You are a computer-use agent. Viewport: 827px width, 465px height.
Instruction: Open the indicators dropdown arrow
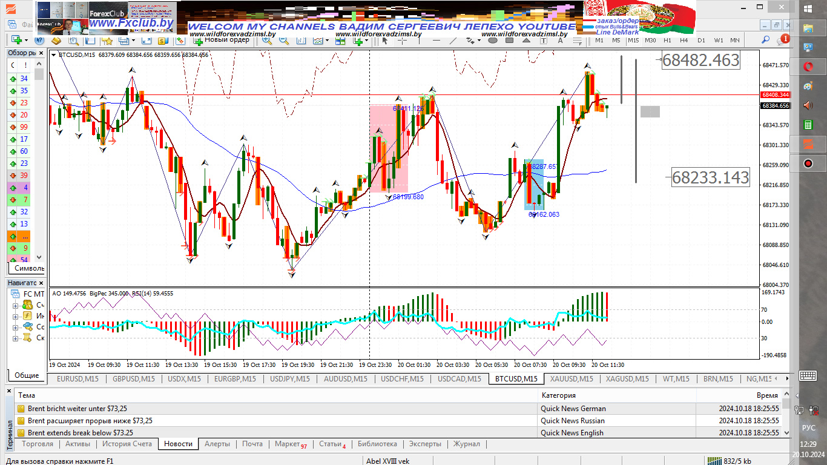tap(327, 40)
